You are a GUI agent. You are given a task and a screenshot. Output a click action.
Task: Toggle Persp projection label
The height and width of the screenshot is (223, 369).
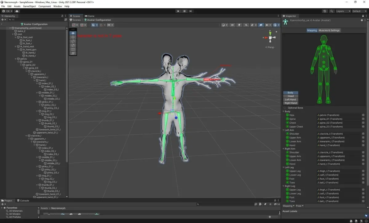point(270,47)
